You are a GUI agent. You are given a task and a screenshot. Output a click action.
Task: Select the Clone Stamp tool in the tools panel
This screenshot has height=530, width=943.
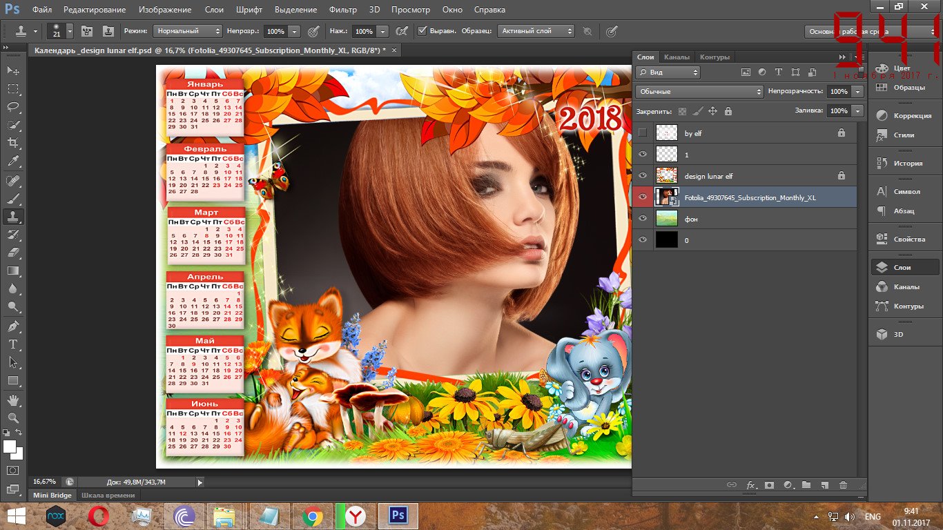tap(13, 217)
